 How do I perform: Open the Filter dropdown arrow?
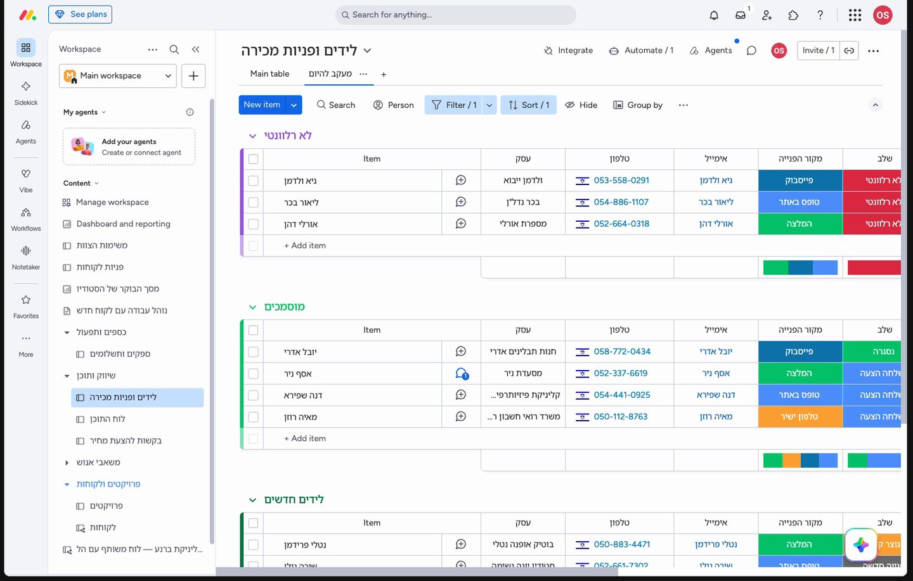pos(489,105)
